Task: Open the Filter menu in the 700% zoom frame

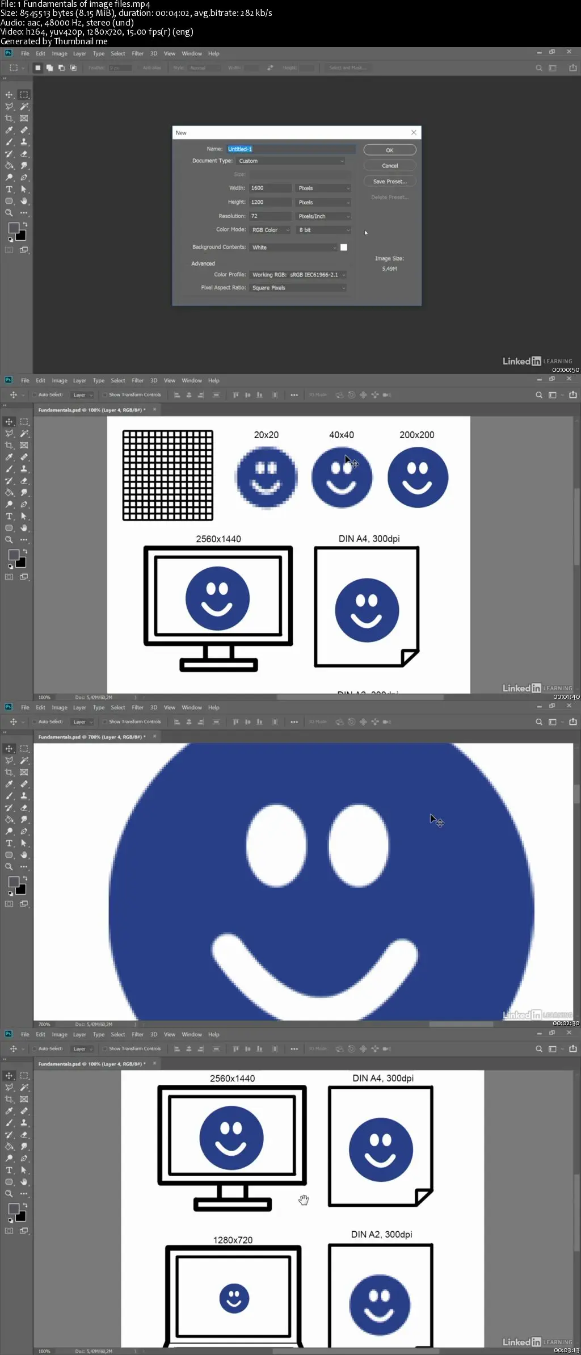Action: click(138, 708)
